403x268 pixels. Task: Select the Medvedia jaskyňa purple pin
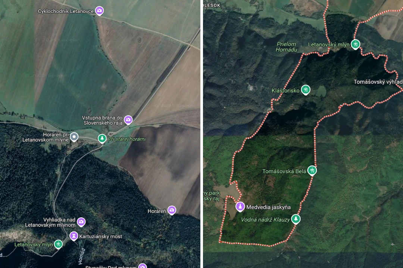click(x=240, y=207)
